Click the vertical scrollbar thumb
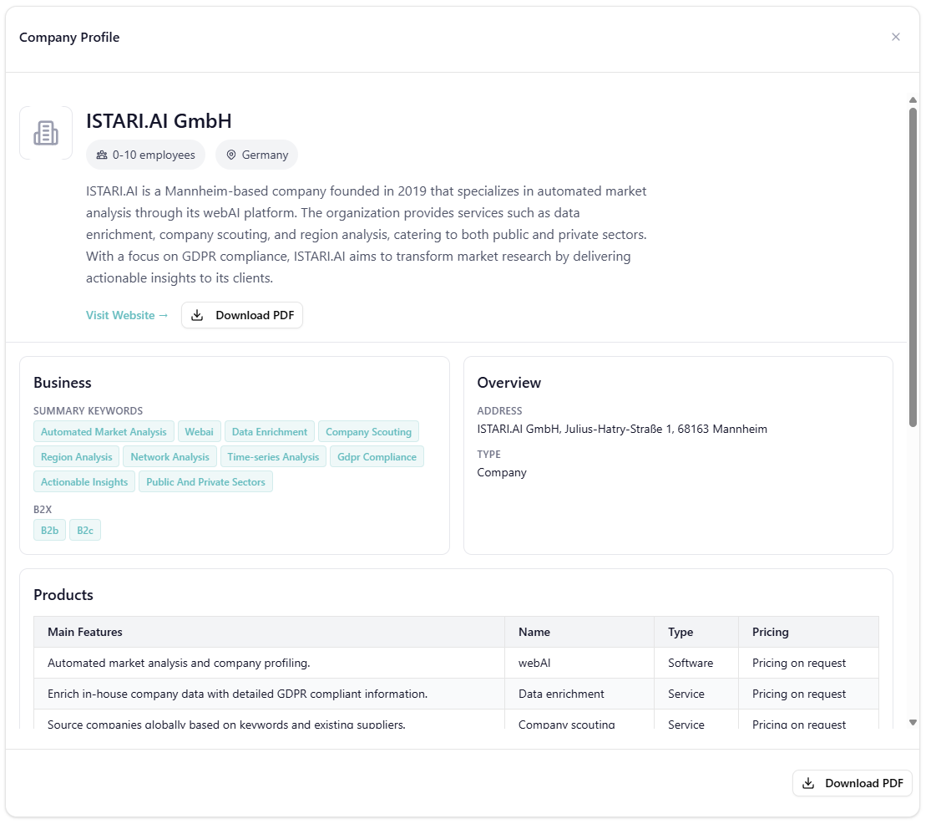The image size is (936, 824). pos(913,267)
